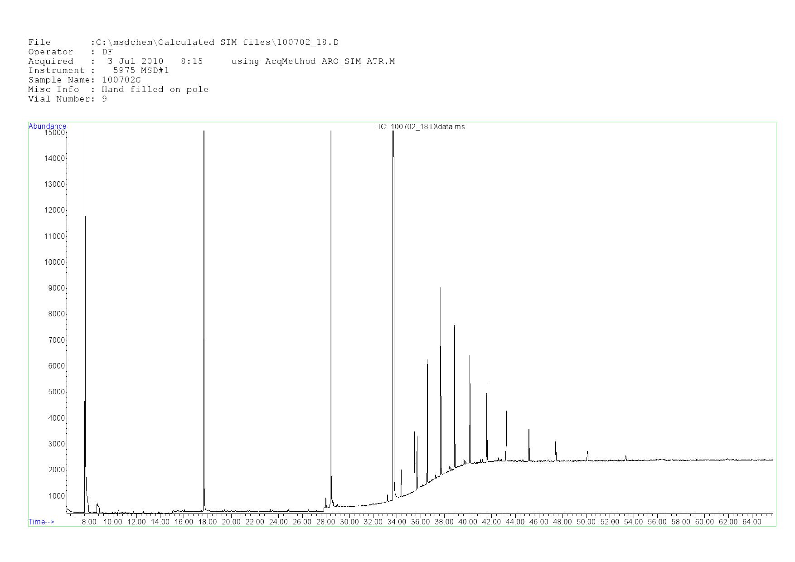This screenshot has width=795, height=562.
Task: Click the 30.00 time axis label
Action: [x=349, y=522]
